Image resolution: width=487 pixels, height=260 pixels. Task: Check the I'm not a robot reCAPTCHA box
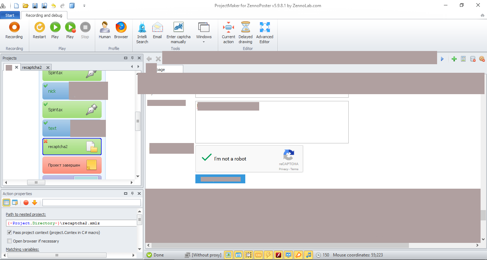coord(207,157)
